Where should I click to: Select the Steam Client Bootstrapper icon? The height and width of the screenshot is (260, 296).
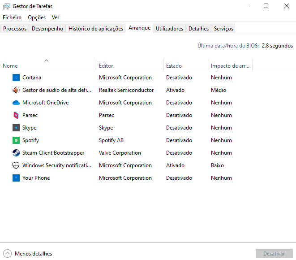point(16,153)
